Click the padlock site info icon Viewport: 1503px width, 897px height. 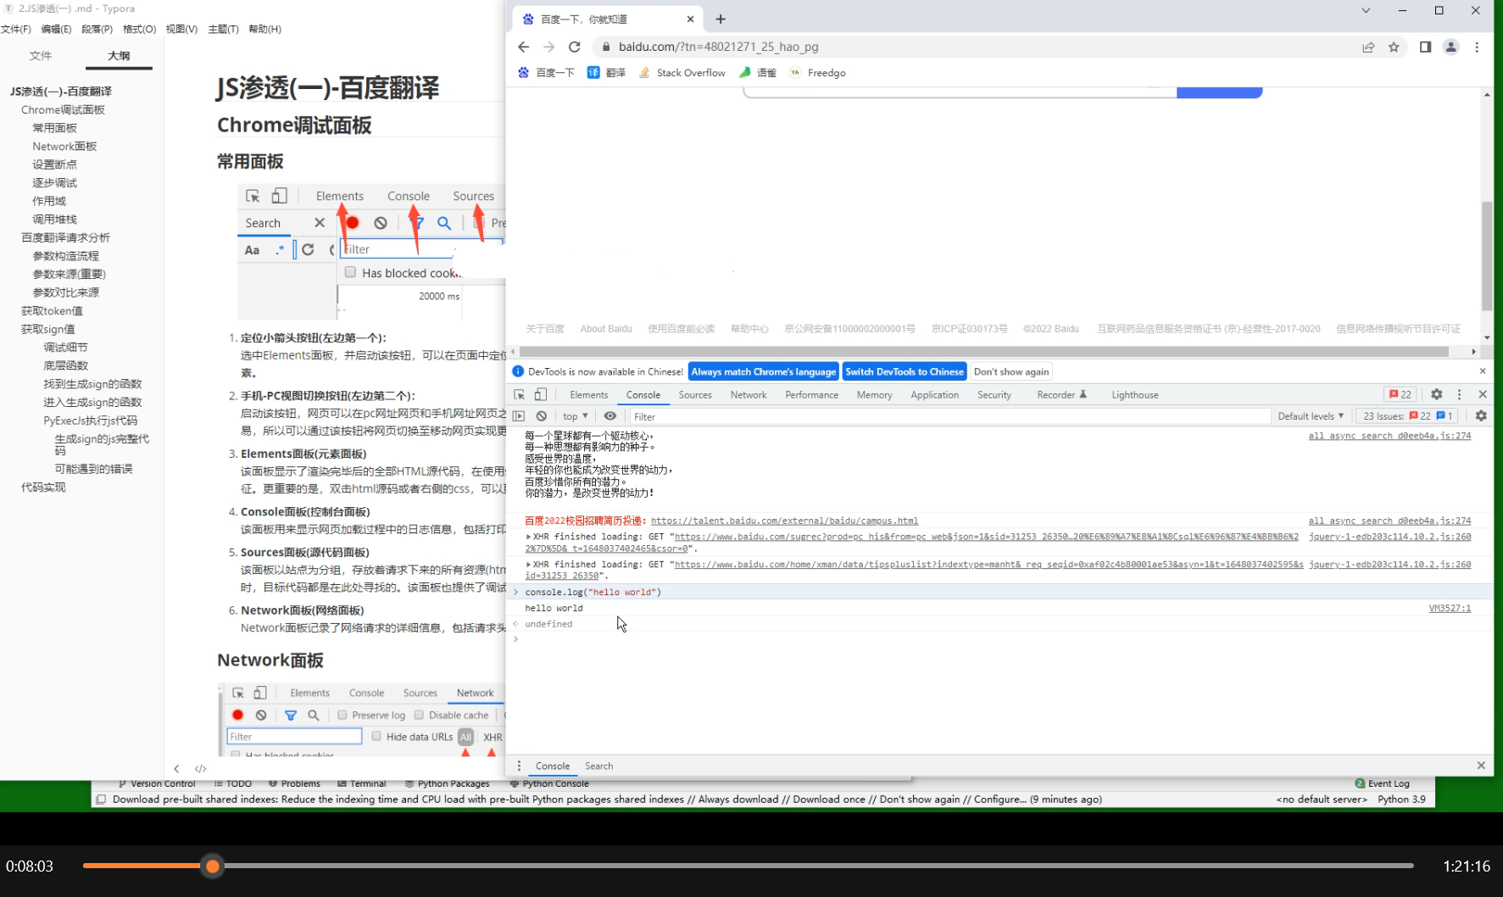(605, 47)
